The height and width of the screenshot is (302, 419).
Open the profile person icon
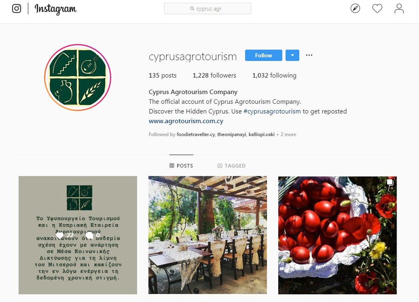click(x=399, y=9)
